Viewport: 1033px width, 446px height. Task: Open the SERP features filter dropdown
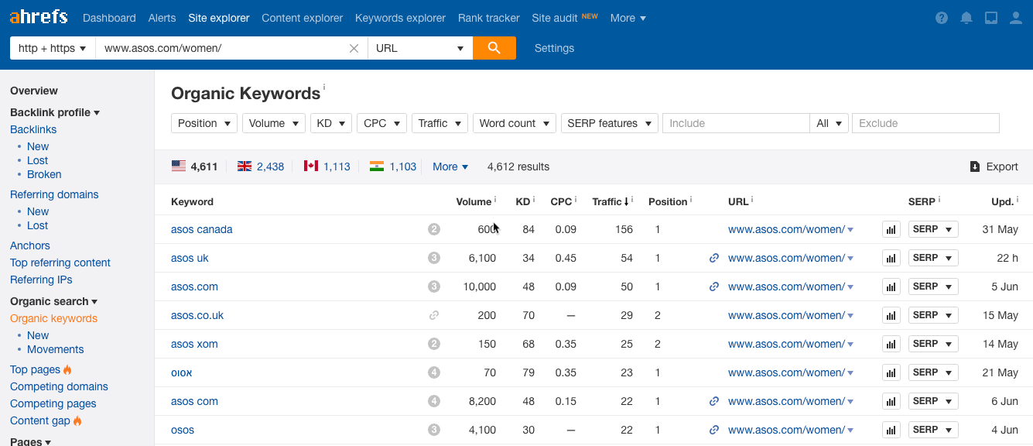point(610,123)
